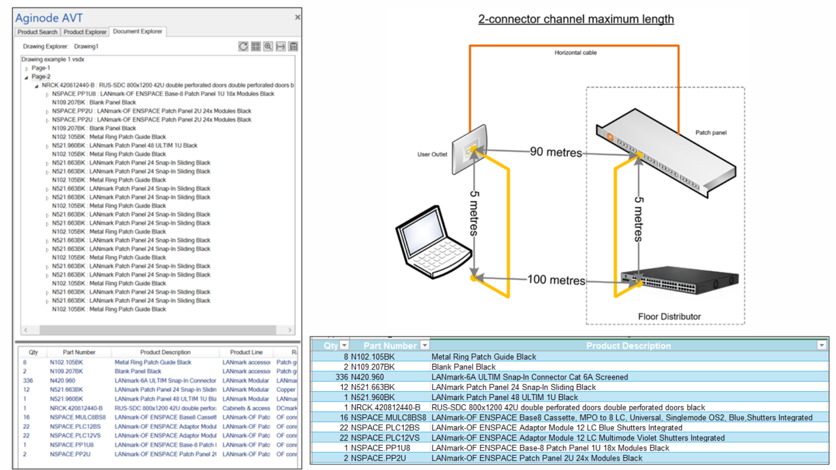Expand the Page-1 tree node
The image size is (836, 470).
click(x=27, y=68)
